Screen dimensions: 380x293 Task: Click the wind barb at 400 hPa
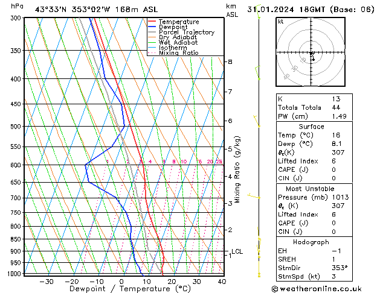coord(257,73)
